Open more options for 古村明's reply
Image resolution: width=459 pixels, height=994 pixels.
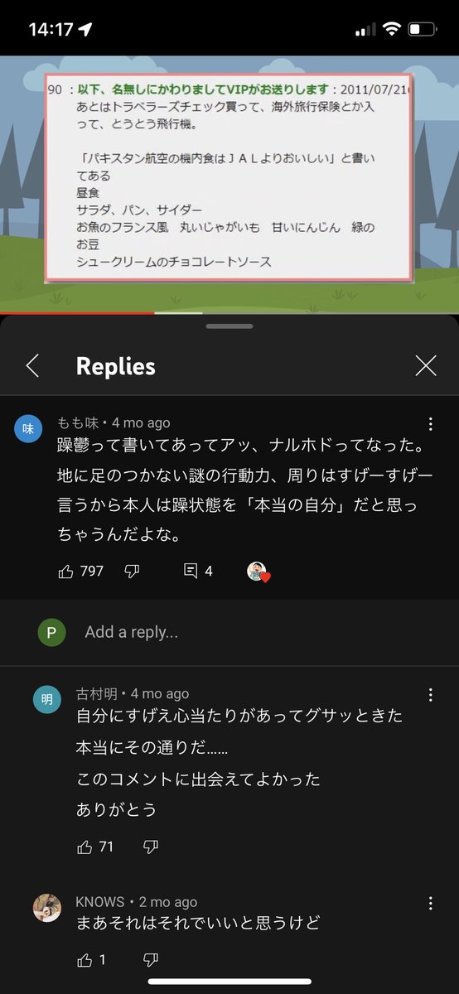(431, 694)
